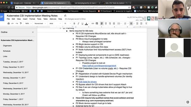This screenshot has width=191, height=107.
Task: Switch to the Google Calendar tab
Action: click(25, 3)
